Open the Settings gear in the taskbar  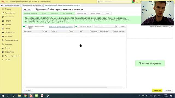click(x=48, y=96)
